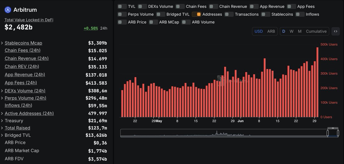Click Total Value Locked in DeFi label
The height and width of the screenshot is (164, 344).
29,20
